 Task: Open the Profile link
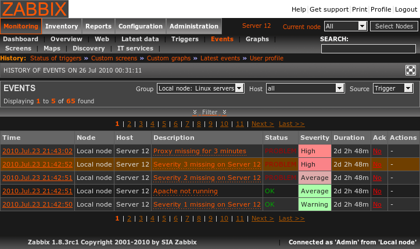pyautogui.click(x=381, y=9)
